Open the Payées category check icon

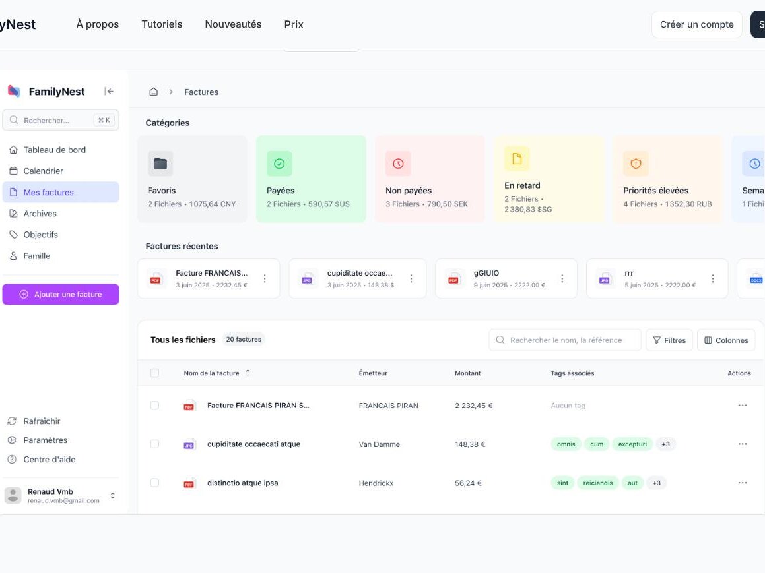coord(279,164)
